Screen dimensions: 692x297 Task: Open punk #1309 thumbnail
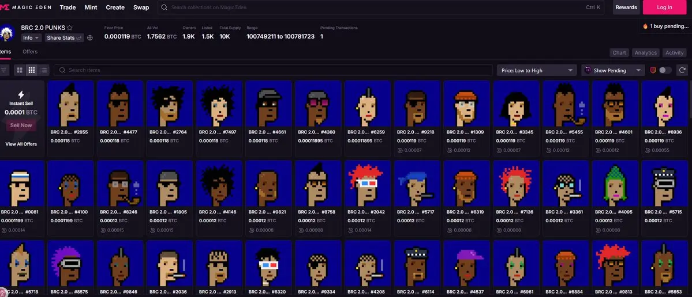pos(466,104)
